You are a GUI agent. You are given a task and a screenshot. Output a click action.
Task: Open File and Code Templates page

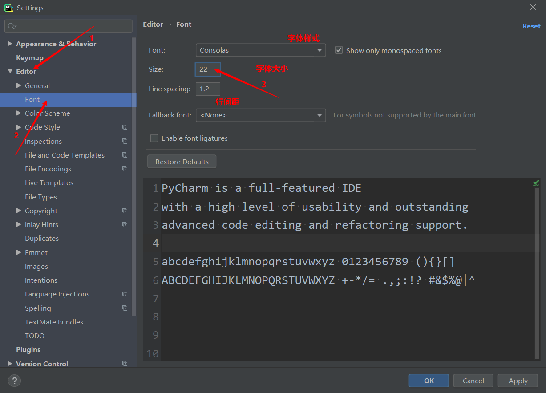tap(65, 155)
